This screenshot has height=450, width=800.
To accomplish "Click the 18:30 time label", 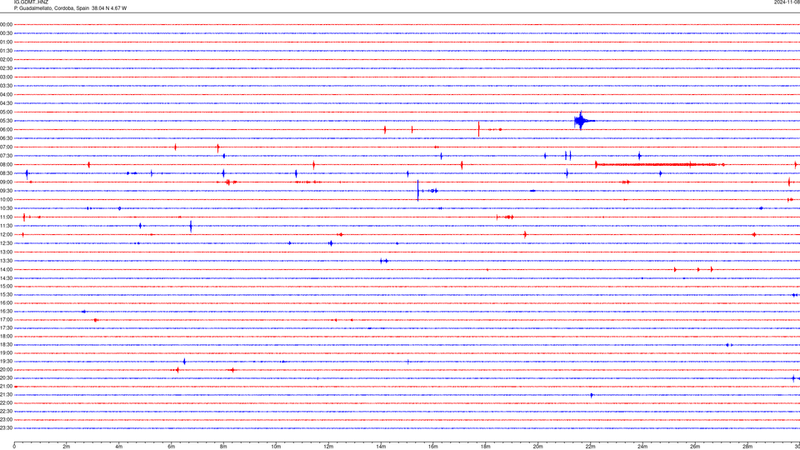I will 6,345.
